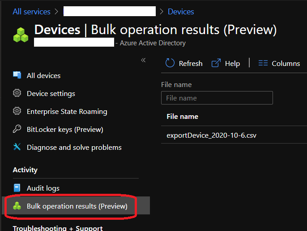Click the Audit logs notebook icon
This screenshot has height=231, width=307.
[x=17, y=188]
